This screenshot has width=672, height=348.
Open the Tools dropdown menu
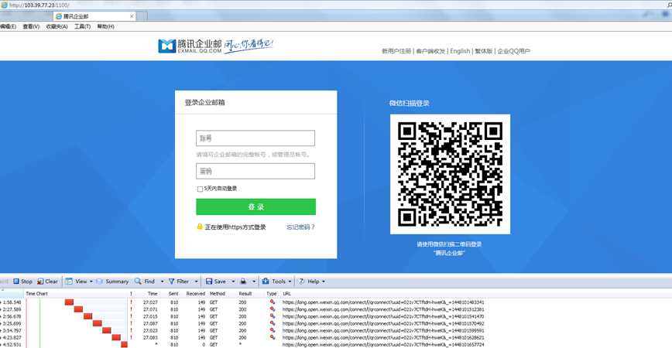point(277,281)
